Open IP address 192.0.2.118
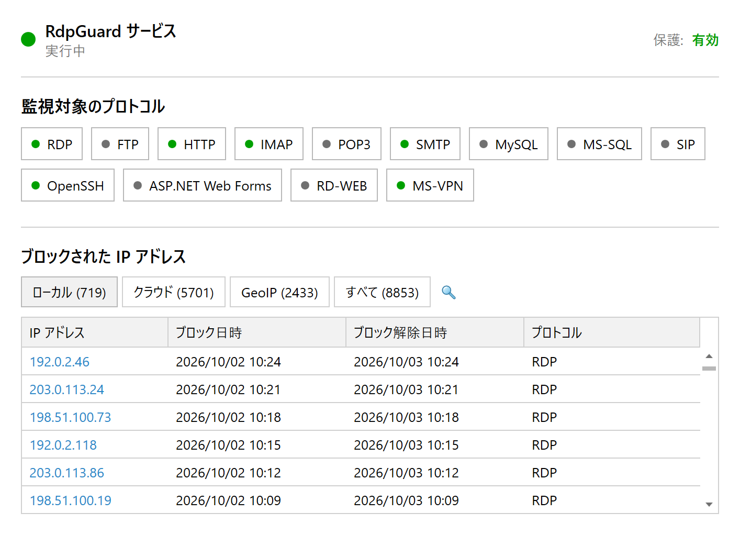The image size is (740, 535). point(63,445)
